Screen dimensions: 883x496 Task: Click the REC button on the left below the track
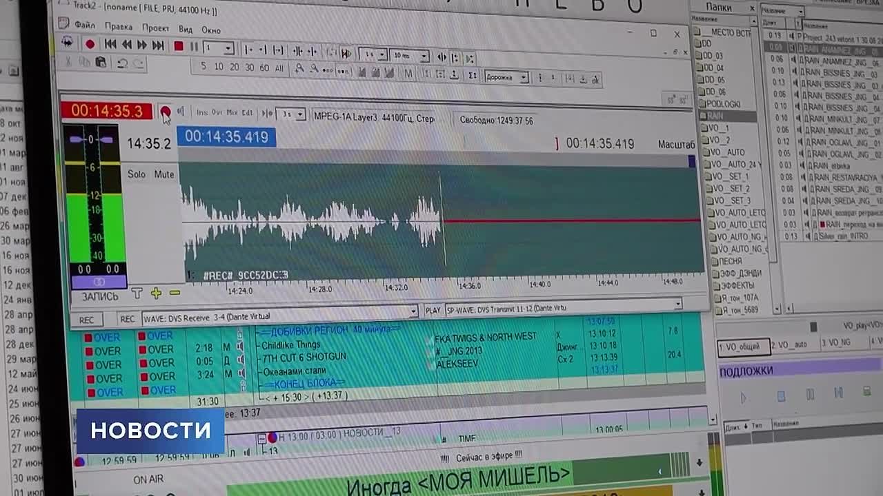click(x=86, y=320)
